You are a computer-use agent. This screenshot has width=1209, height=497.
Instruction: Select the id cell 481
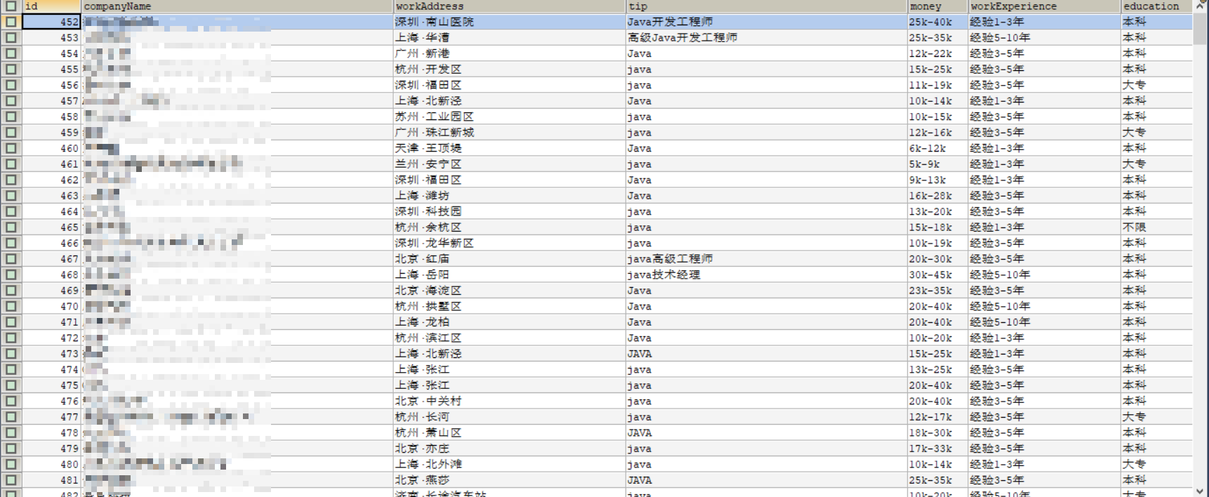click(x=51, y=479)
